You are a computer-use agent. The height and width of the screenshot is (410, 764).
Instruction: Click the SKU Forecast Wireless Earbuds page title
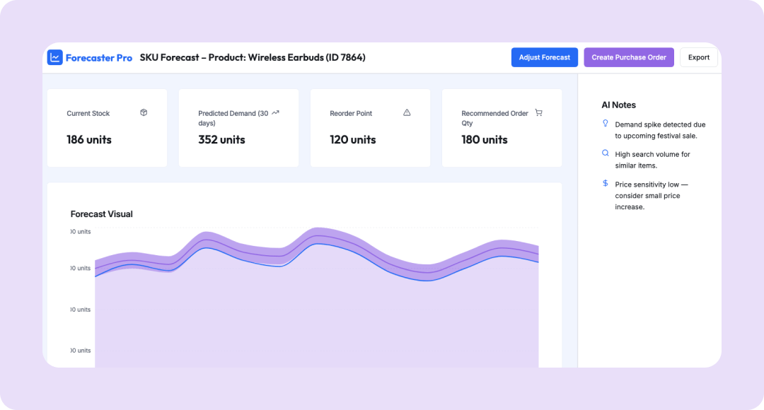(x=253, y=57)
